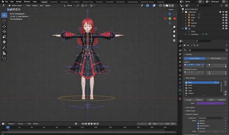Expand the body object in outliner
Screen dimensions: 229x135
pyautogui.click(x=186, y=15)
